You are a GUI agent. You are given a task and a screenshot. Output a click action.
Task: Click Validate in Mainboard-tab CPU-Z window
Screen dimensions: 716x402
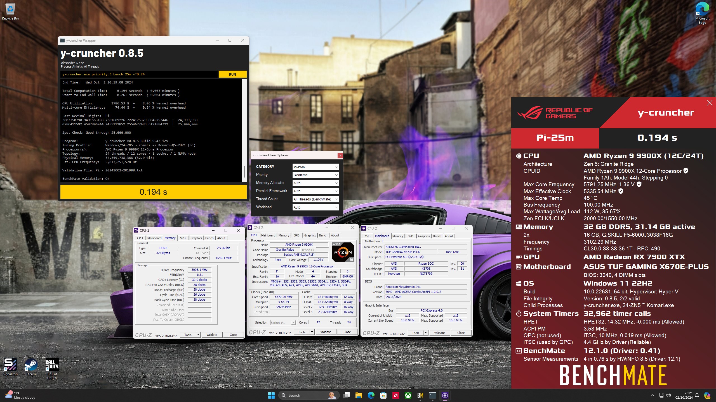[439, 333]
